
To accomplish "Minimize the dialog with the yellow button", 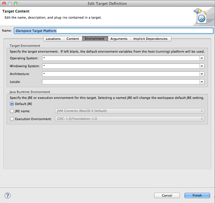I will point(10,3).
